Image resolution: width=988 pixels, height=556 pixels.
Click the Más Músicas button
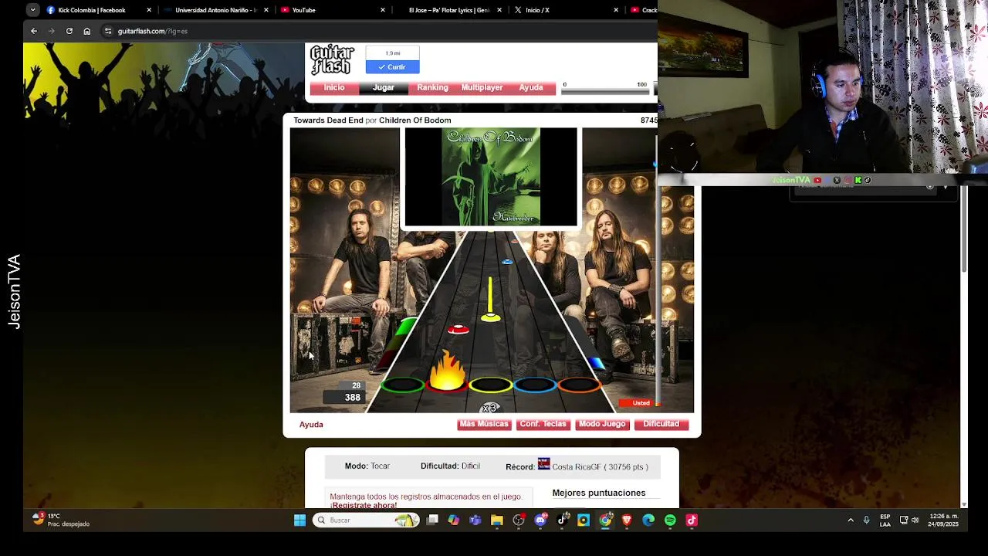pyautogui.click(x=484, y=424)
